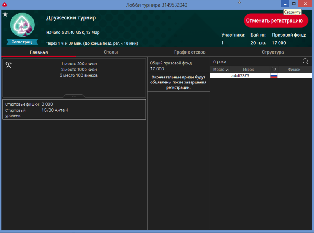Screen dimensions: 314x233
Task: Switch to the Столы tab
Action: 111,52
